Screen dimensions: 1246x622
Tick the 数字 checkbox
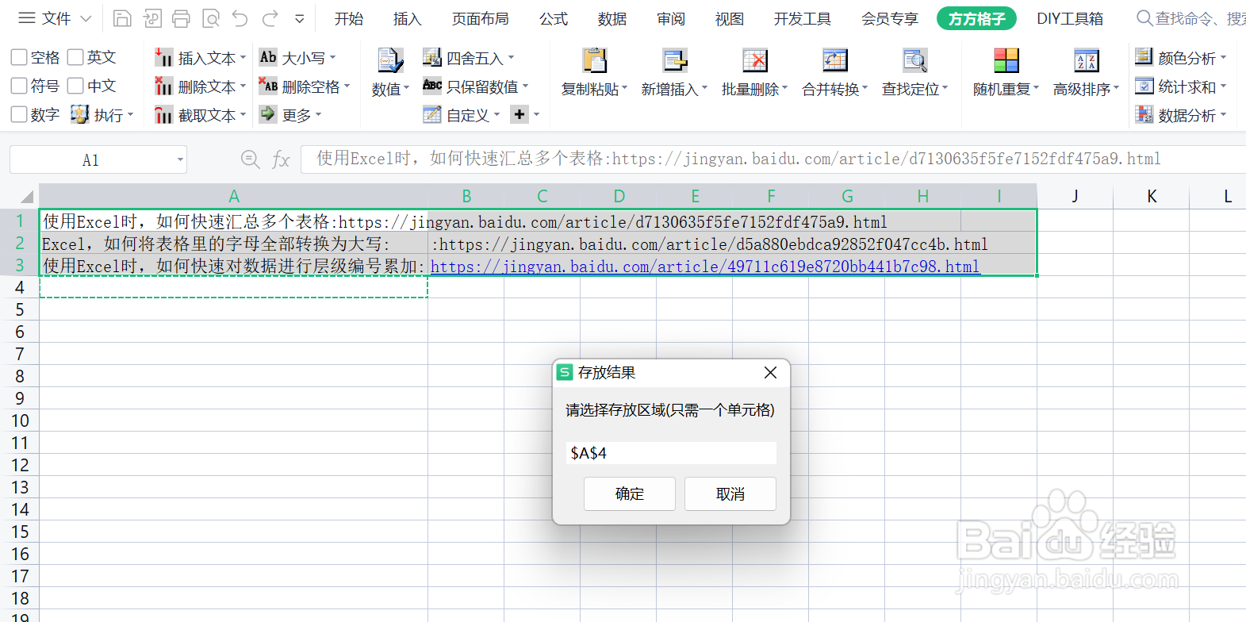pyautogui.click(x=19, y=114)
